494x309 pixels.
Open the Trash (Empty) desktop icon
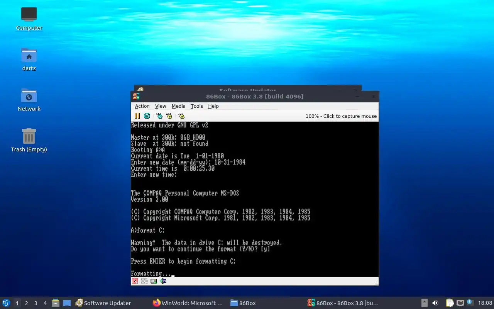[29, 140]
